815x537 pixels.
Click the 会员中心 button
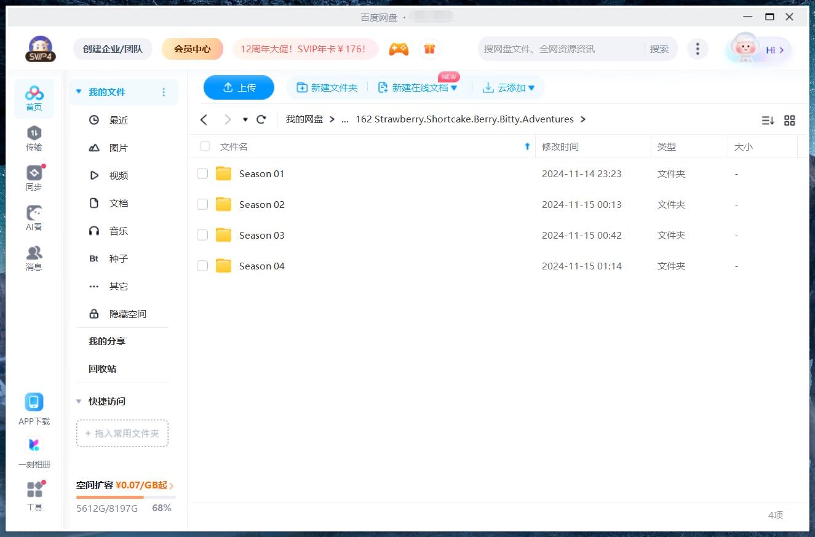192,49
